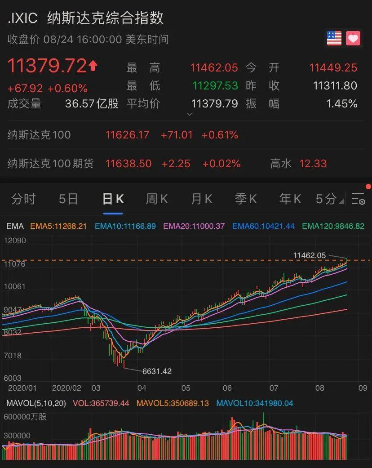Select the EMA label on the chart
This screenshot has height=468, width=372.
click(15, 226)
